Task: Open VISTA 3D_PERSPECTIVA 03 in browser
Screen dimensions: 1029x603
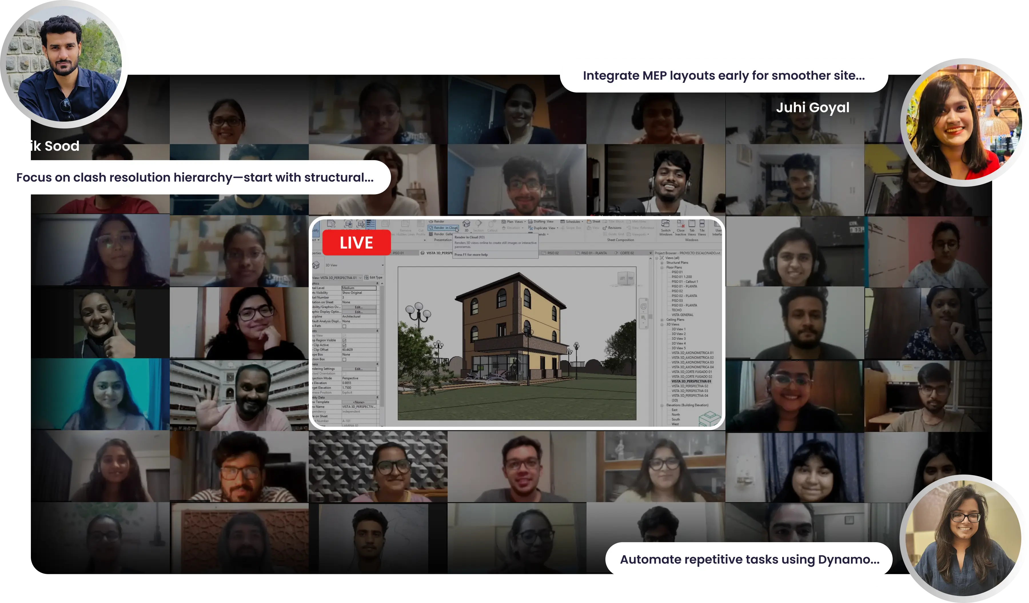Action: [x=690, y=391]
